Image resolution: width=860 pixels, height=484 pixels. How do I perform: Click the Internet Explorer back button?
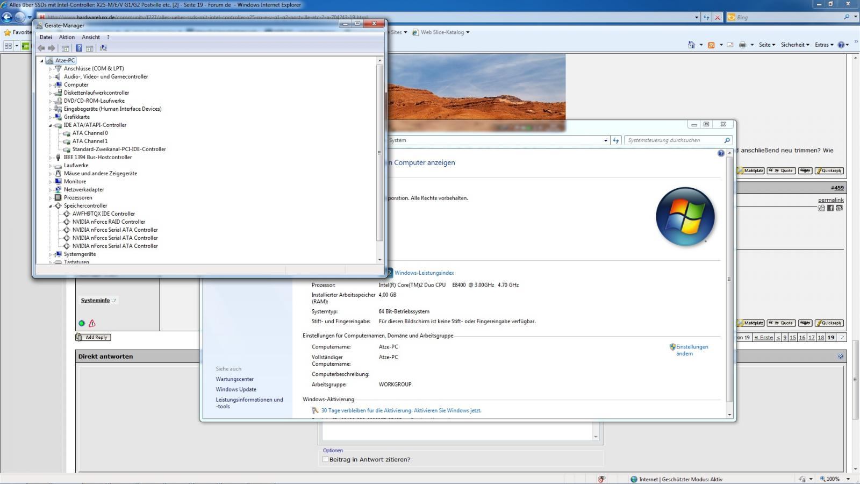8,17
